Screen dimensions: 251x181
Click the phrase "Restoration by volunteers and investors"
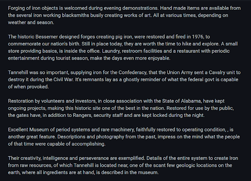tap(52, 101)
